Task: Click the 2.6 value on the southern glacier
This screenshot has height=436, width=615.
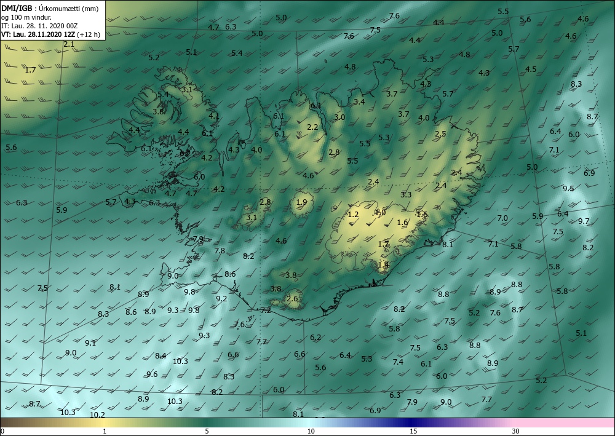Action: [292, 299]
